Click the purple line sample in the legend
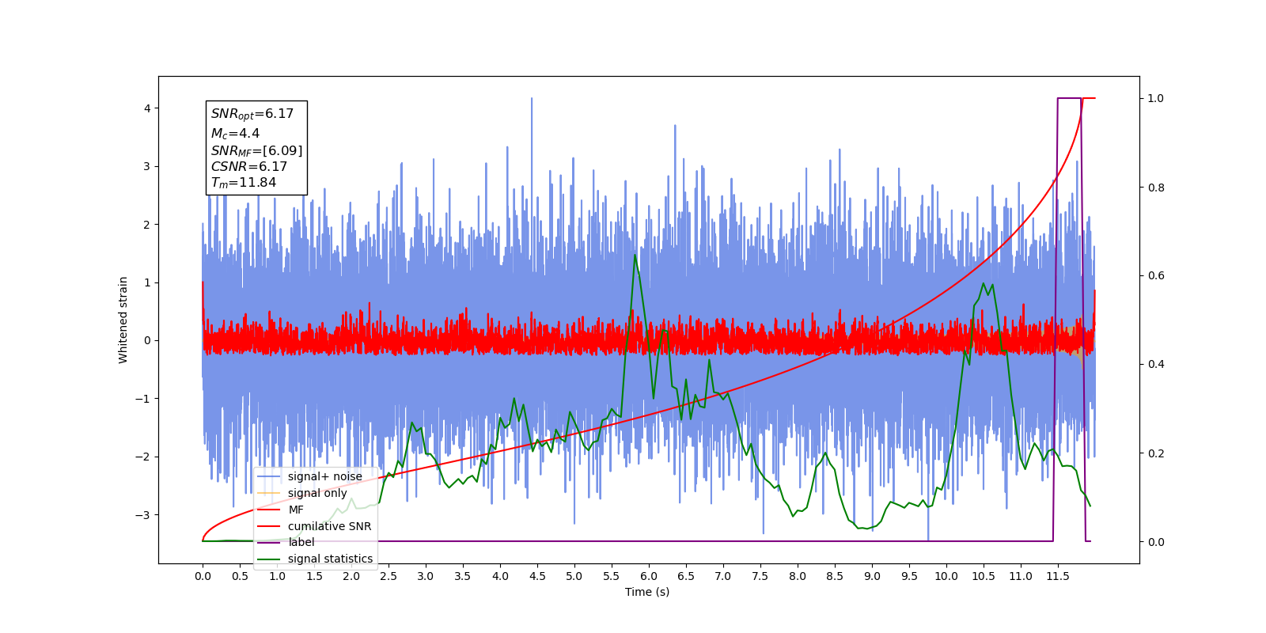Image resolution: width=1266 pixels, height=633 pixels. pyautogui.click(x=269, y=542)
